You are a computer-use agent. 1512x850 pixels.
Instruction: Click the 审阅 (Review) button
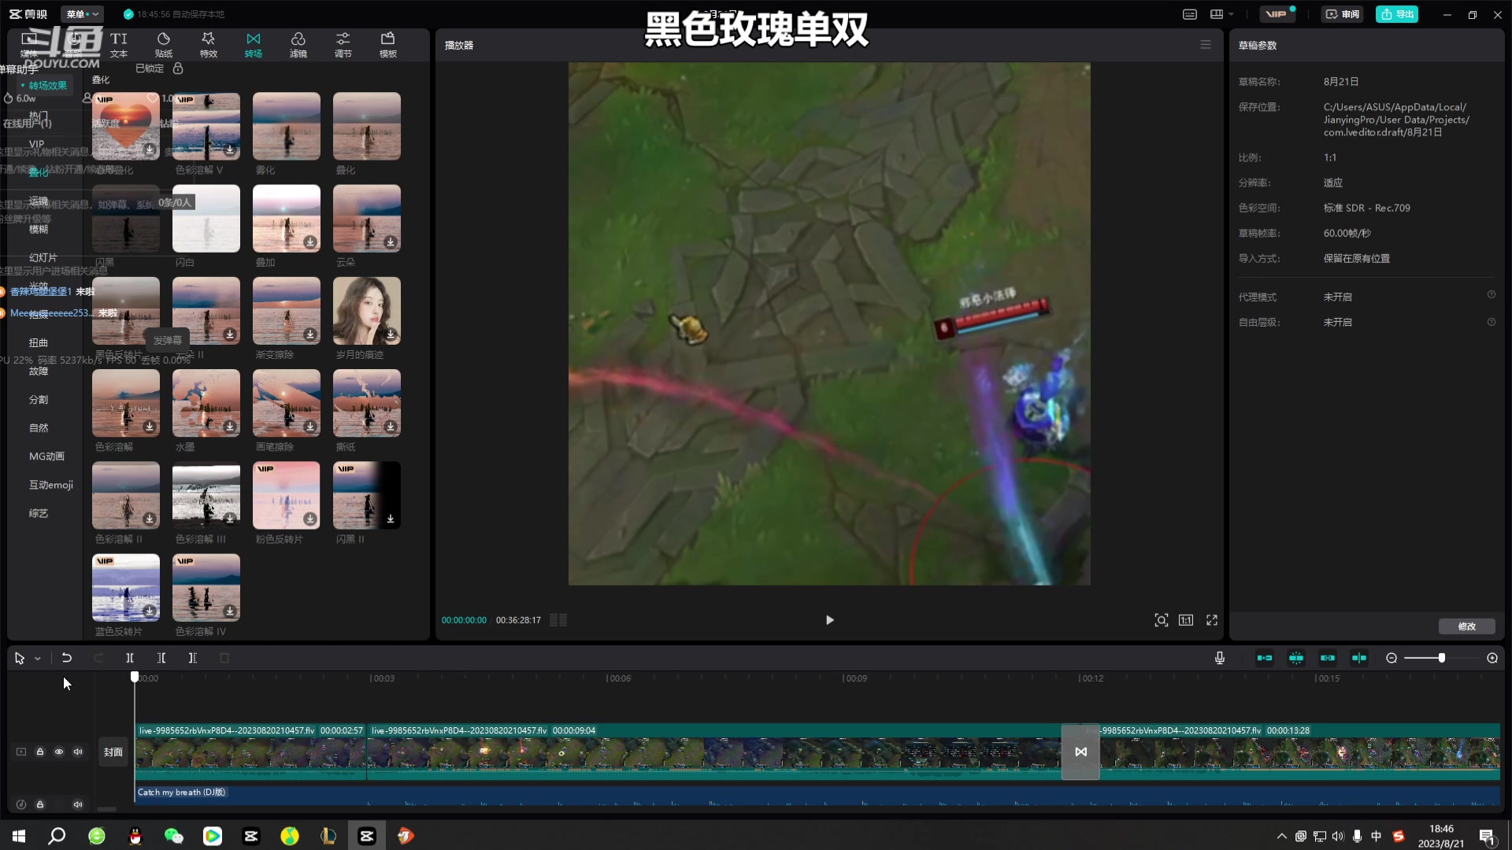(x=1343, y=14)
